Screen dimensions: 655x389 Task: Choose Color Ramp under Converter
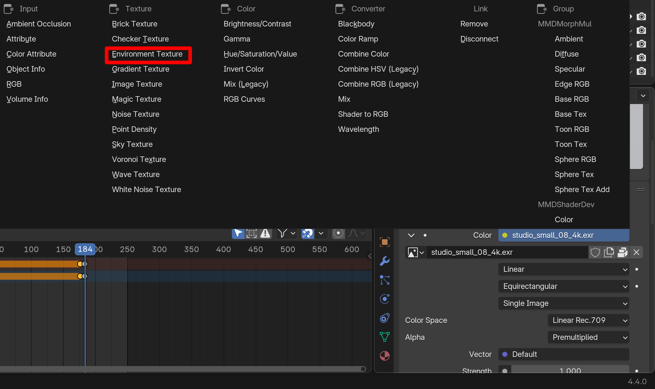[358, 39]
